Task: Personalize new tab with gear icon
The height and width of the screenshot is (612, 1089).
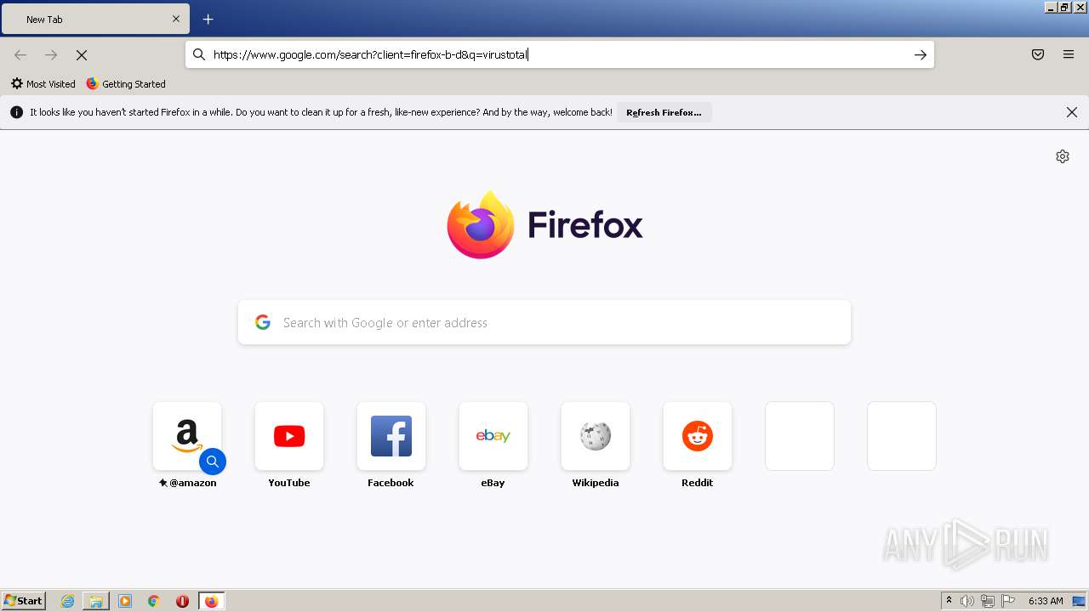Action: coord(1062,156)
